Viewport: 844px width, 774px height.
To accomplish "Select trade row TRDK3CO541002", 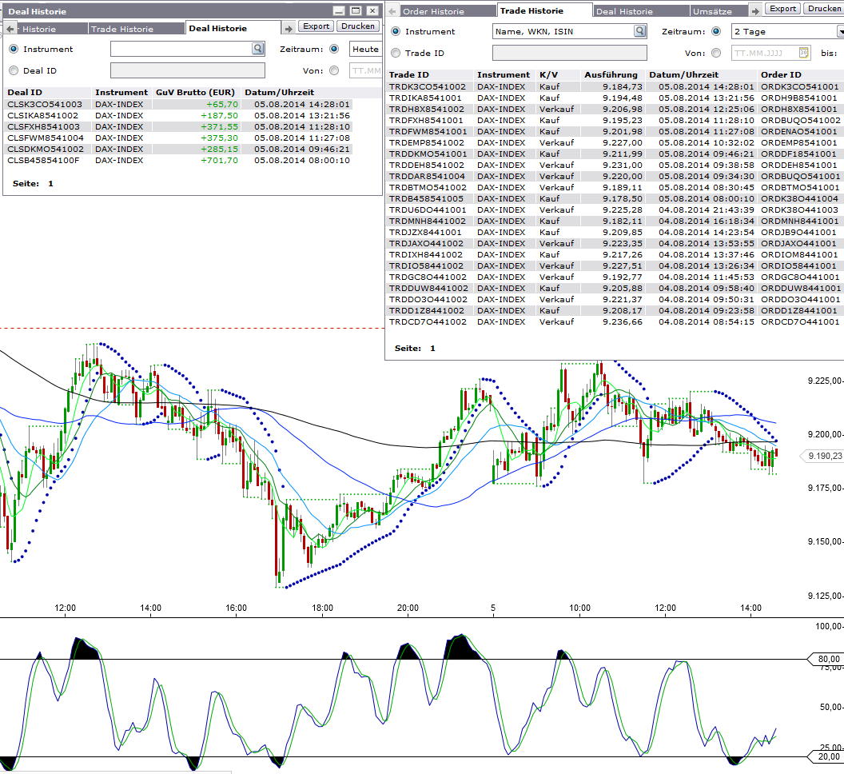I will click(615, 86).
